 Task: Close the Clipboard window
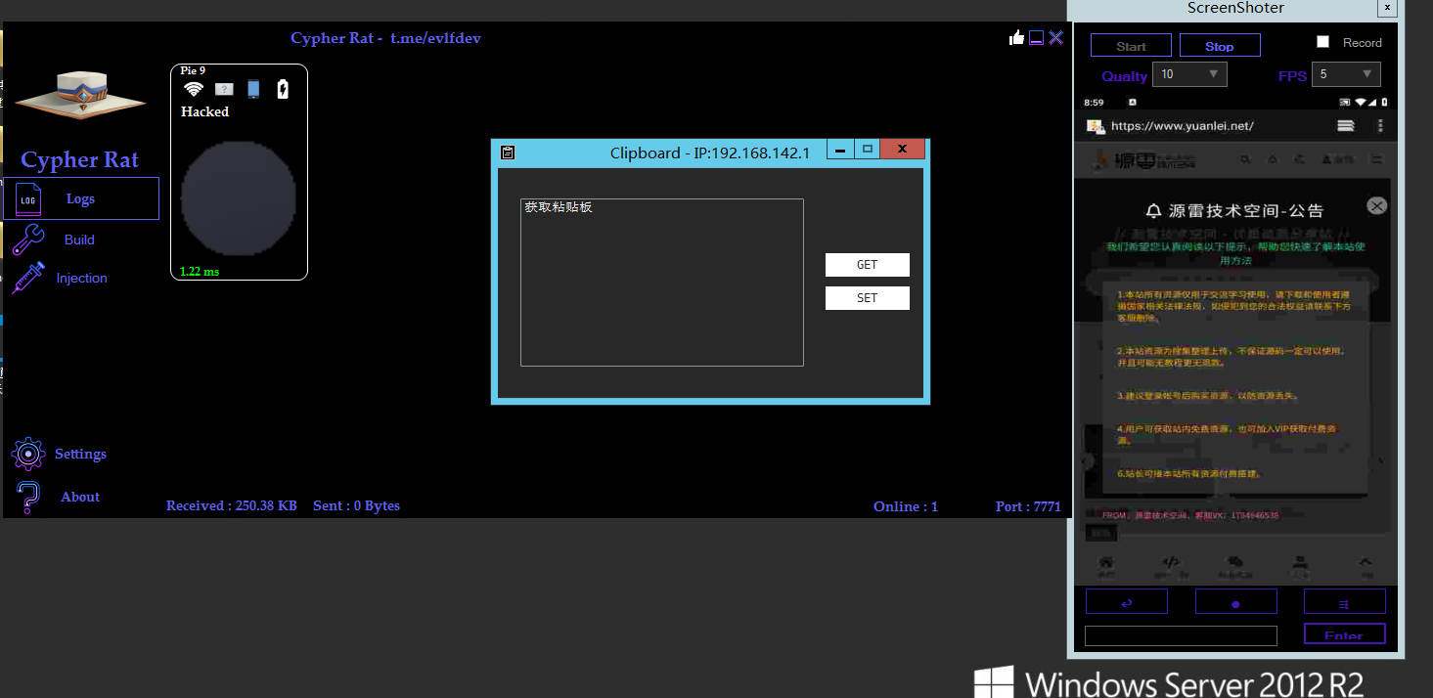[902, 150]
